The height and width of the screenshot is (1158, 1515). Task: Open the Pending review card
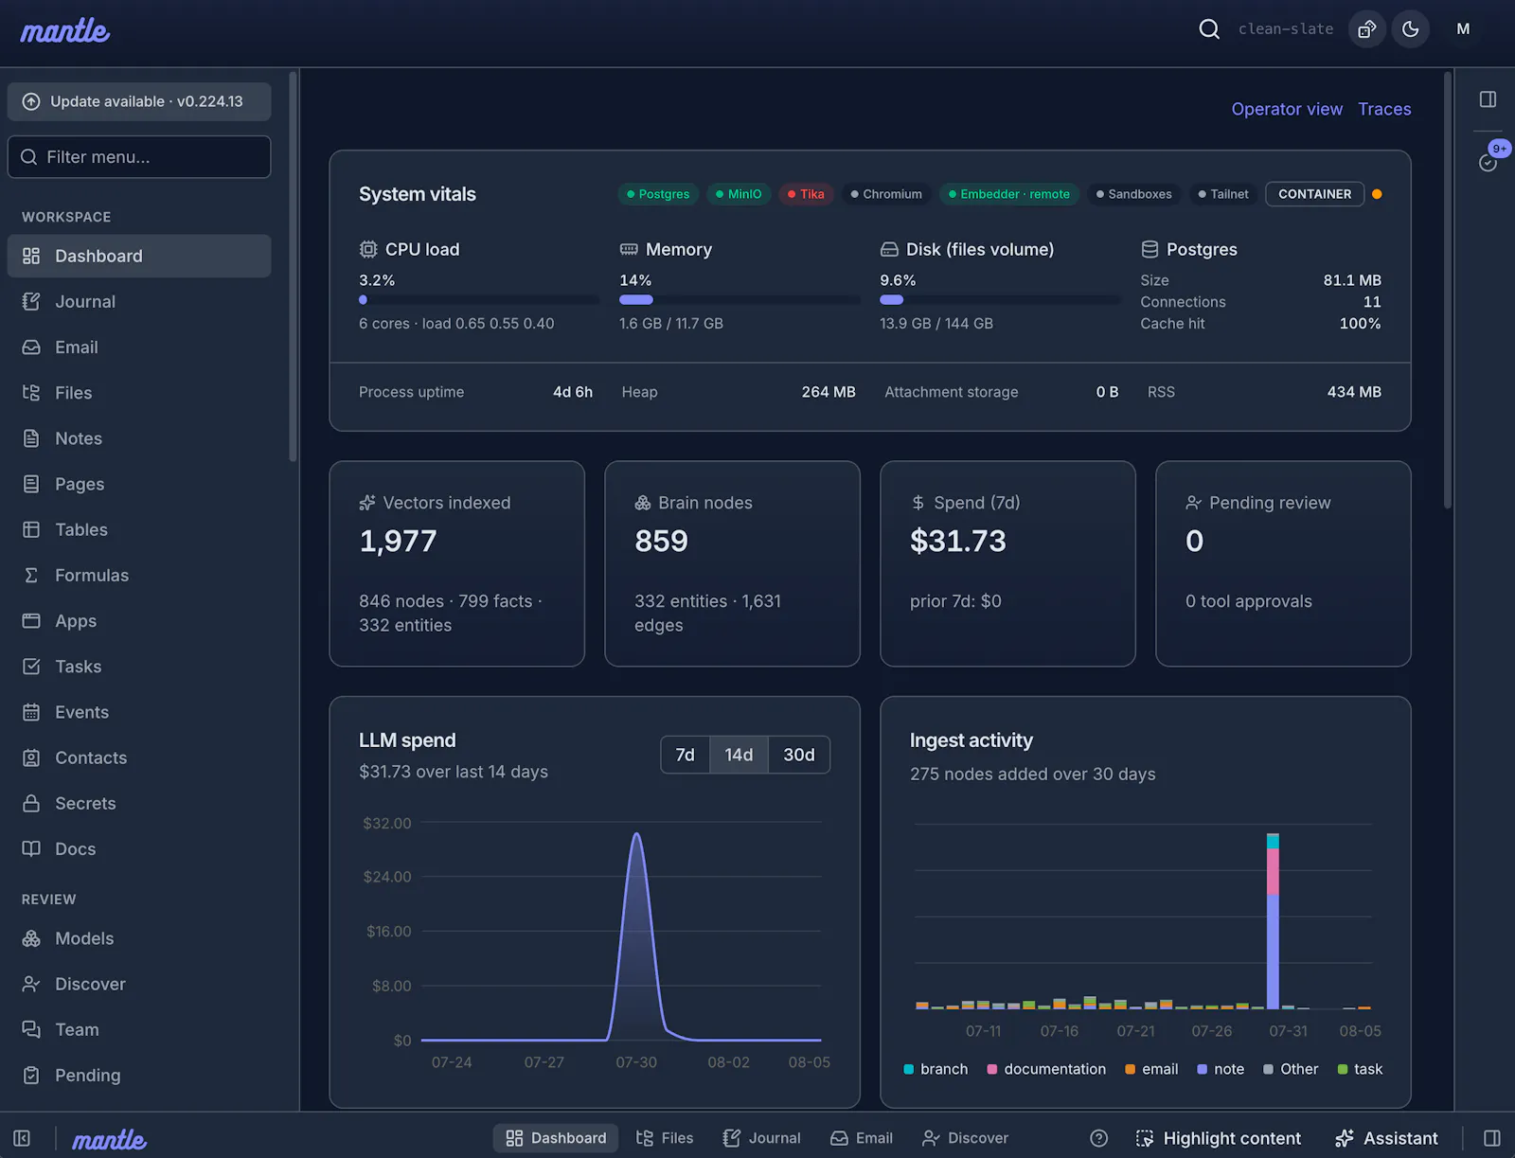tap(1283, 563)
